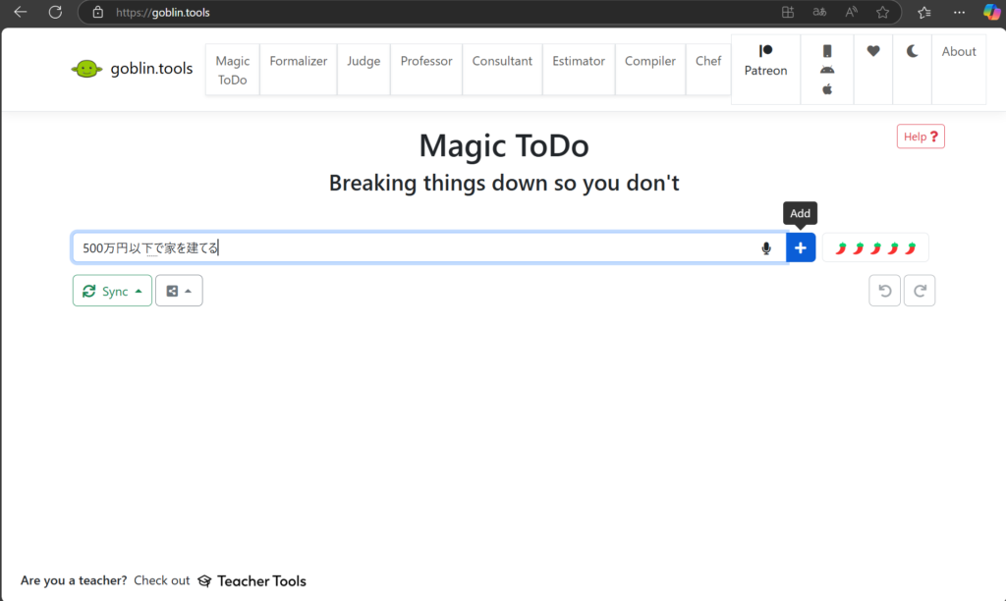Add page to favorites with star icon

[882, 13]
